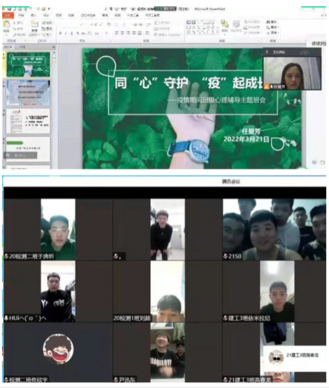Switch to the Design ribbon tab

pos(46,15)
